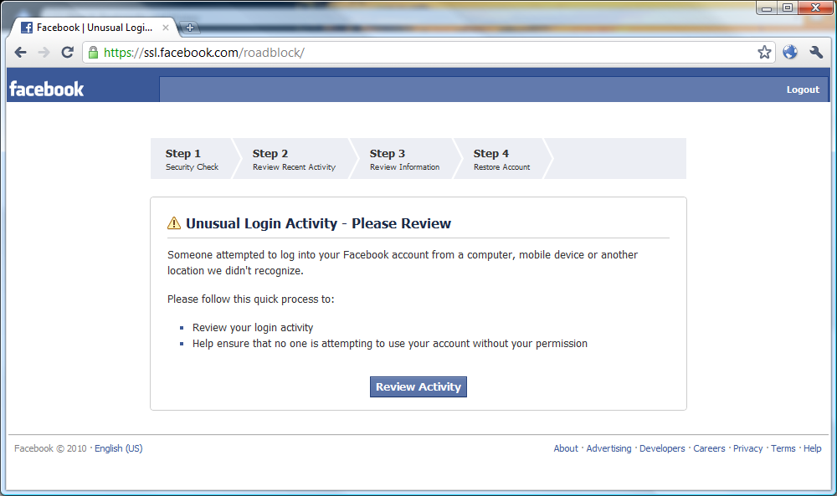Focus the address bar URL field
Viewport: 837px width, 496px height.
click(429, 52)
